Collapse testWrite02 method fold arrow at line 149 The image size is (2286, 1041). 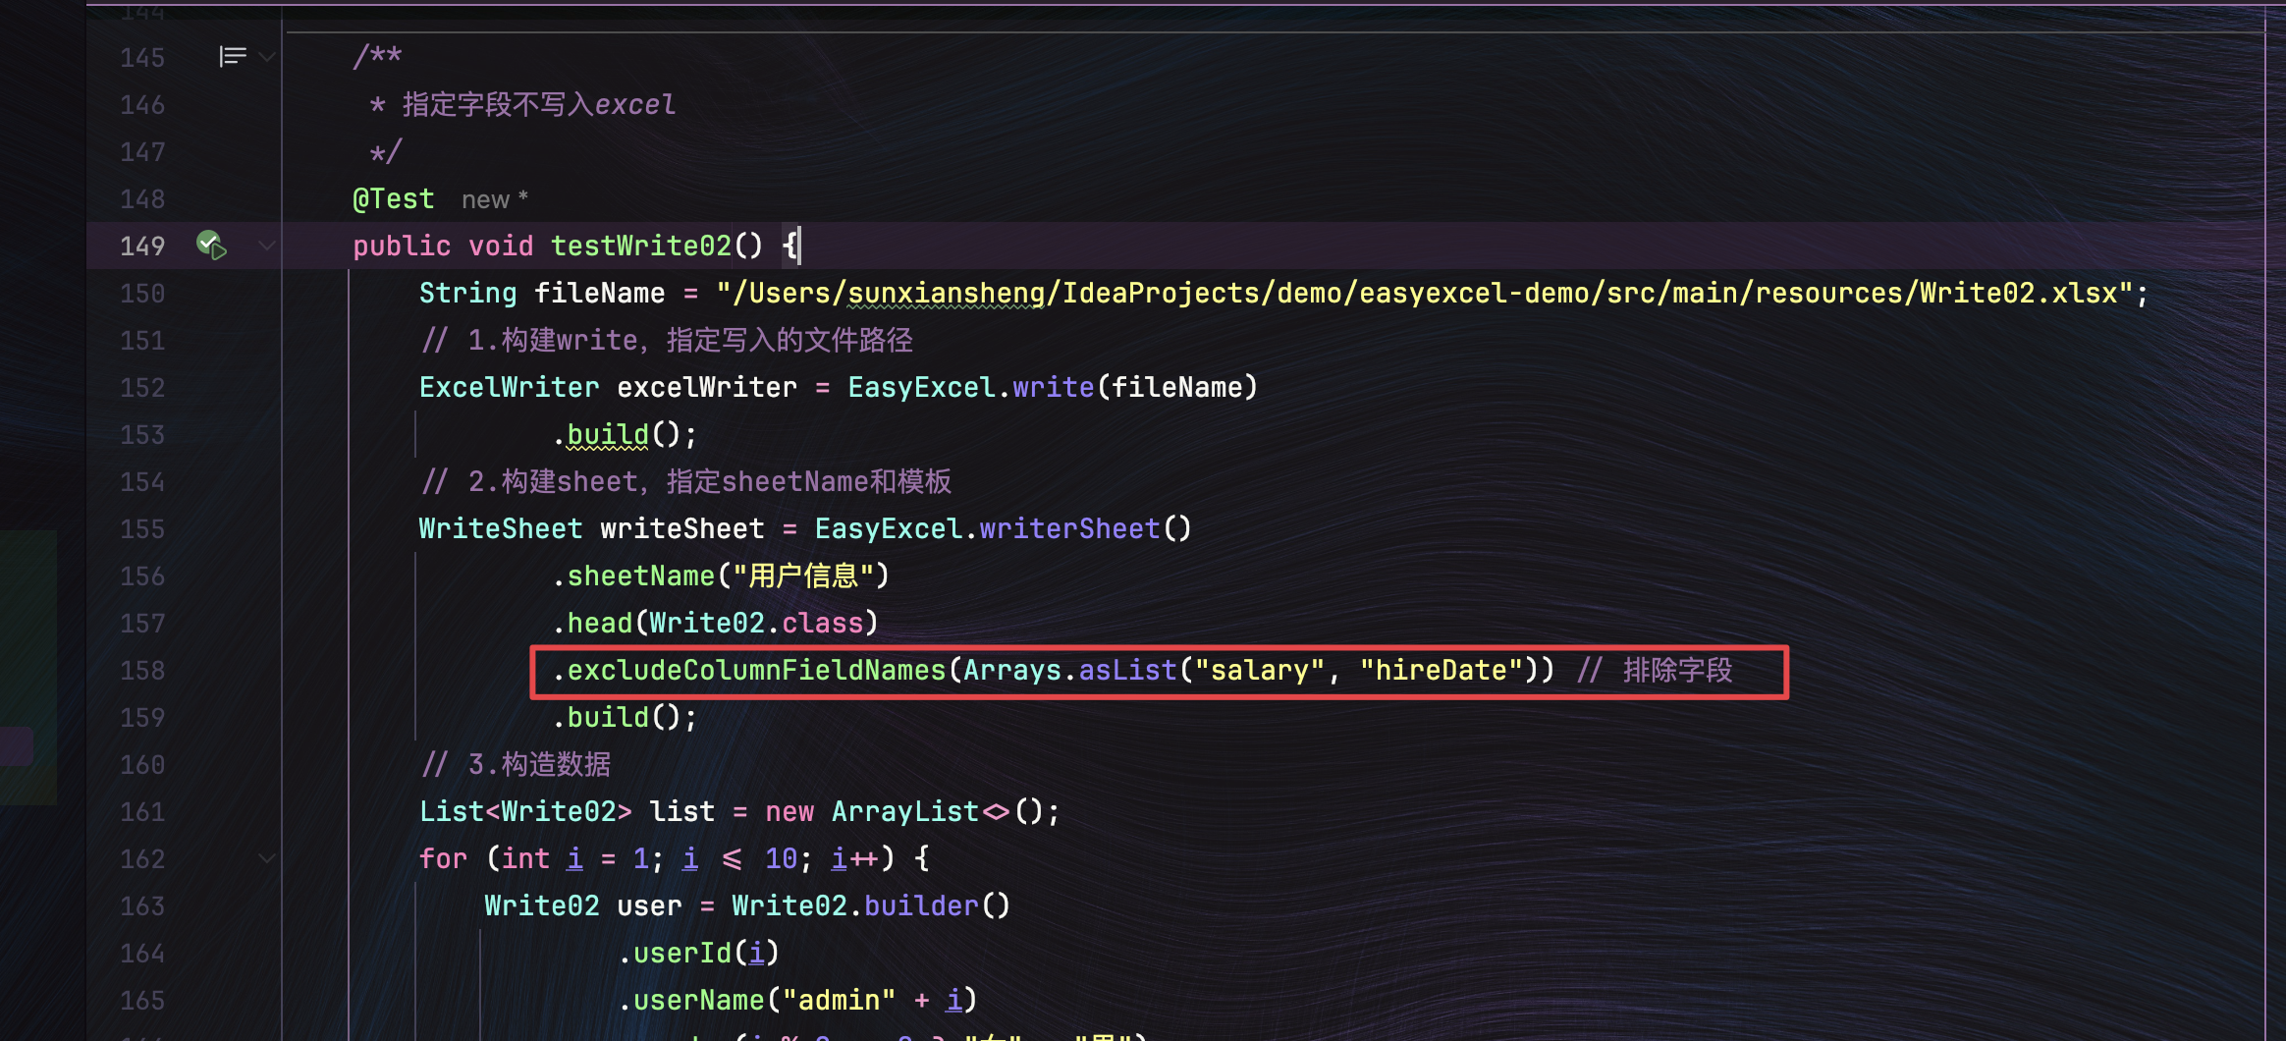pos(266,246)
